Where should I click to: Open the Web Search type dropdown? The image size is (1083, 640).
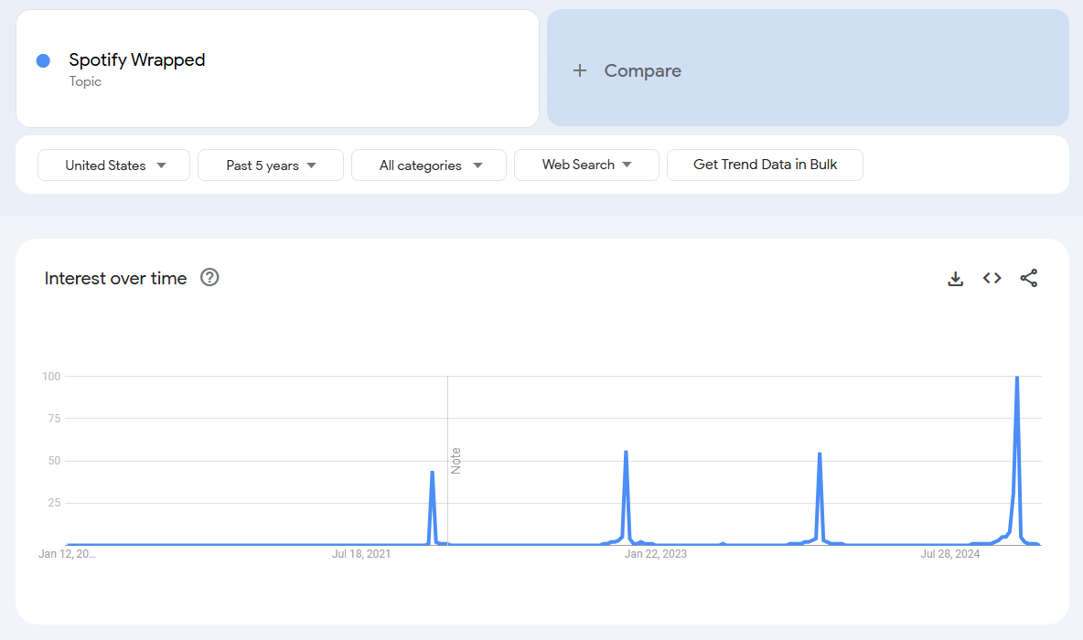tap(586, 165)
